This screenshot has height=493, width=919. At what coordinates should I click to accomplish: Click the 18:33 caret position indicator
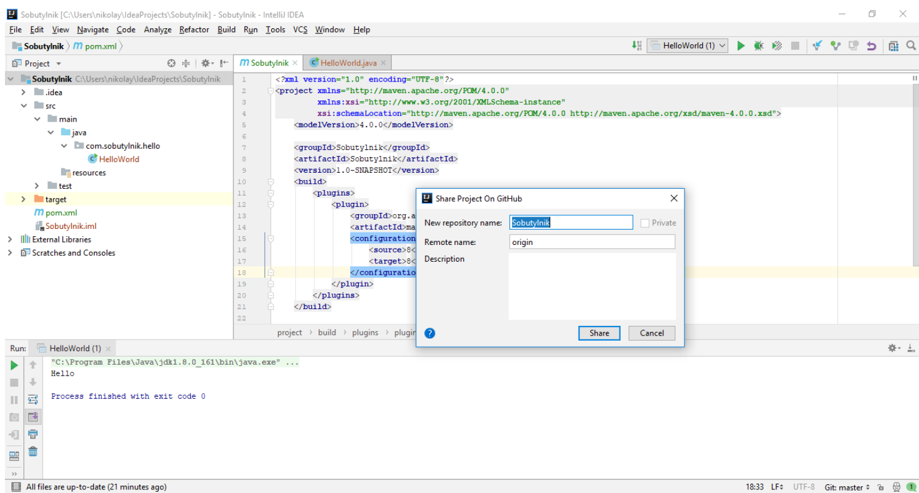pos(755,487)
